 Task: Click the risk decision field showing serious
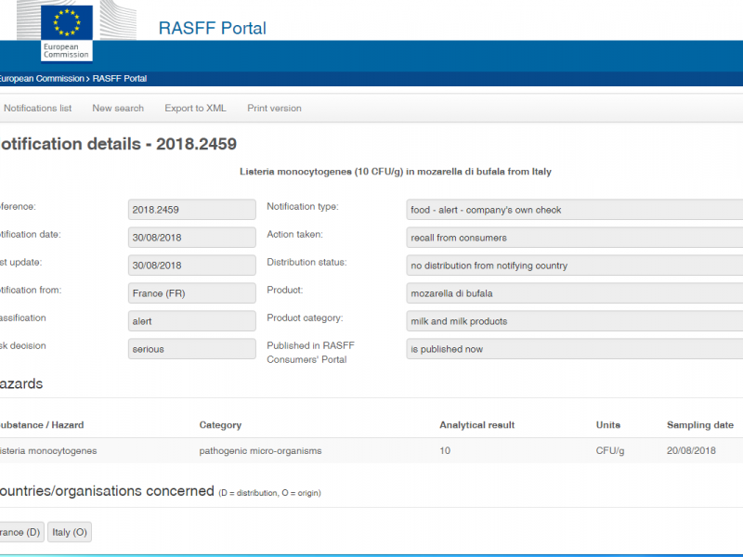(192, 349)
